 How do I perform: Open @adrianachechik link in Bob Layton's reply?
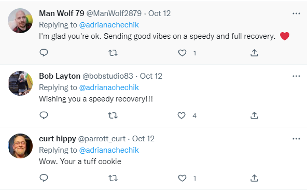109,87
